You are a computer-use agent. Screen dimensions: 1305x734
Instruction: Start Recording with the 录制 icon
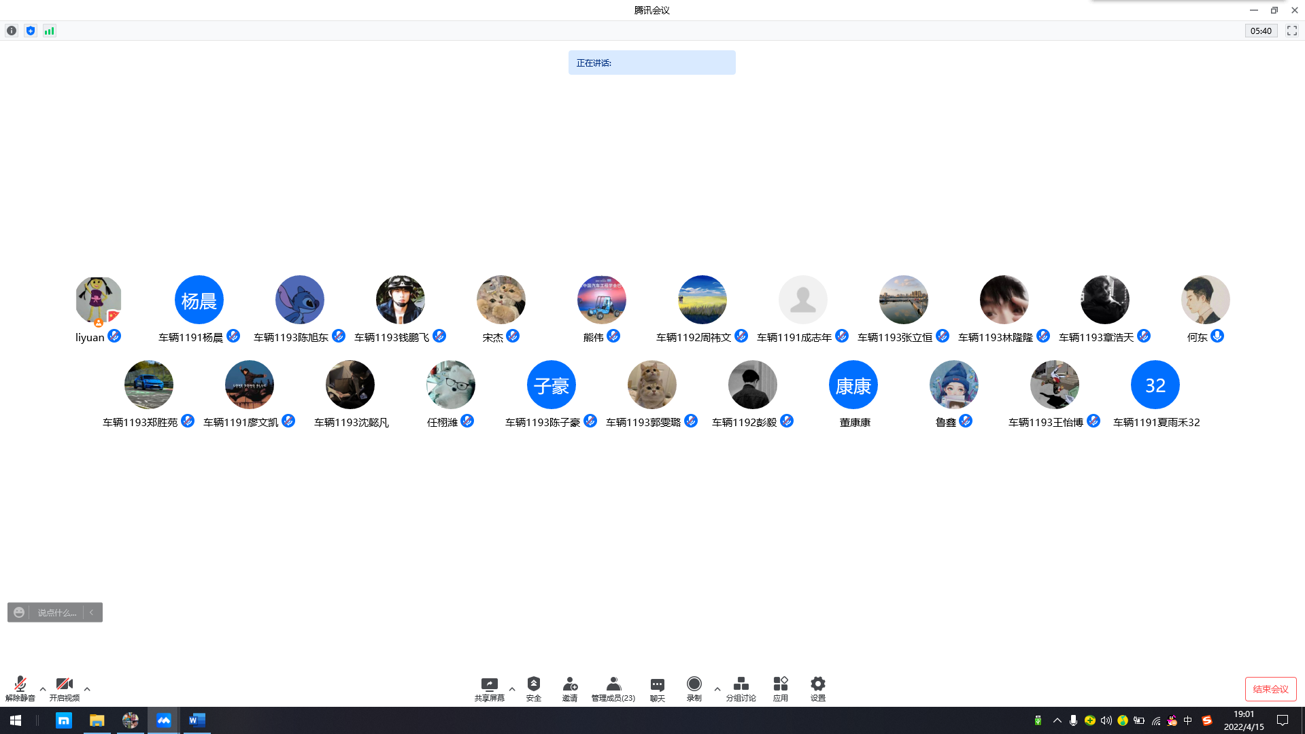point(694,688)
